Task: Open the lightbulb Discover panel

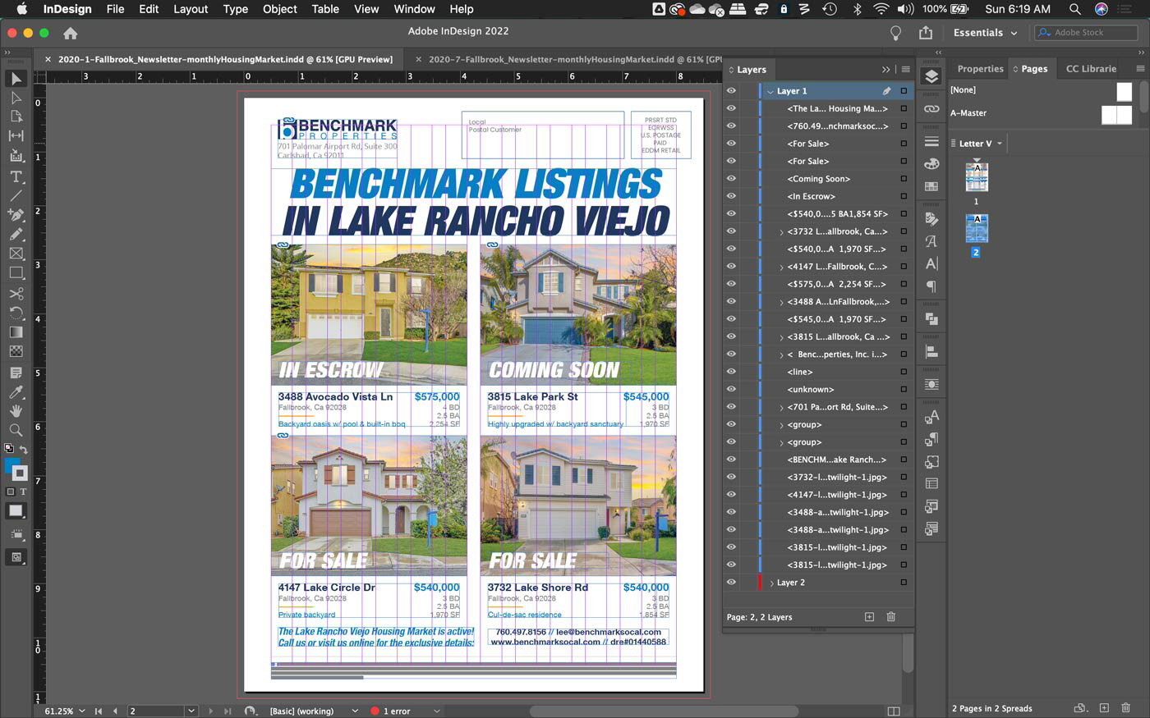Action: click(x=896, y=33)
